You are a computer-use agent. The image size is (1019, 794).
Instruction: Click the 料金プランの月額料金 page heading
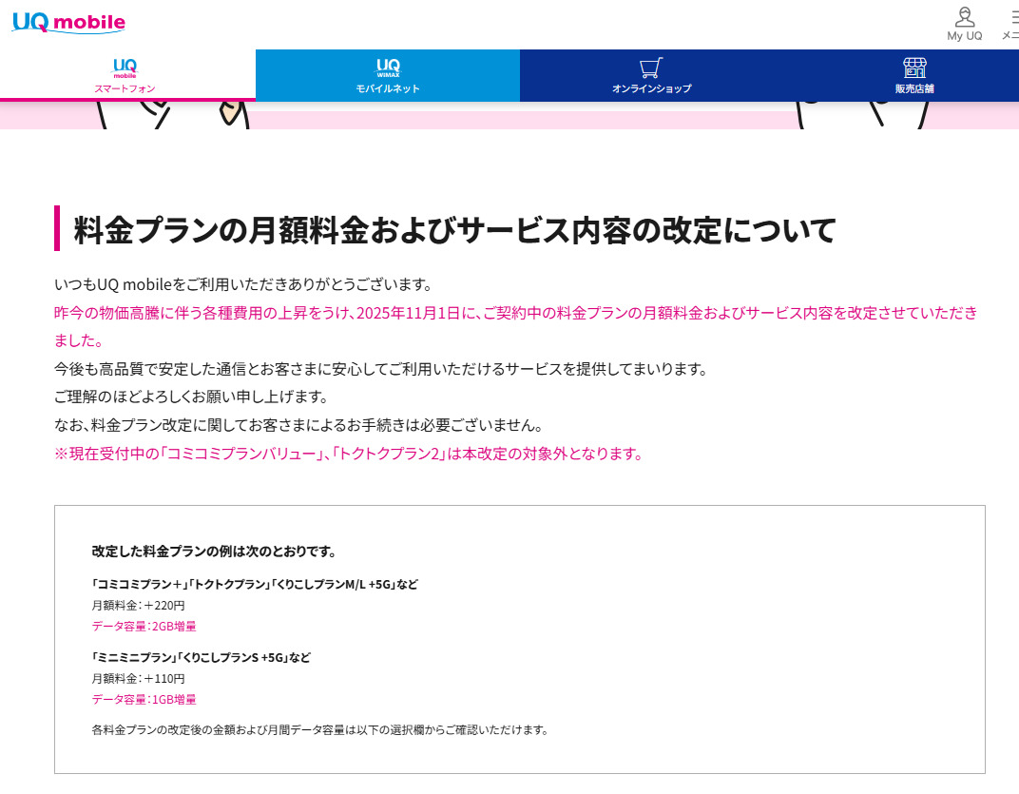pyautogui.click(x=454, y=230)
